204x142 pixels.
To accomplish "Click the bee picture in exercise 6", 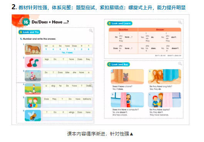I will pyautogui.click(x=33, y=115).
